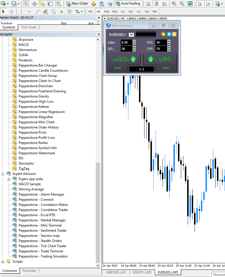Click the Sell button at 1.06934

[124, 62]
